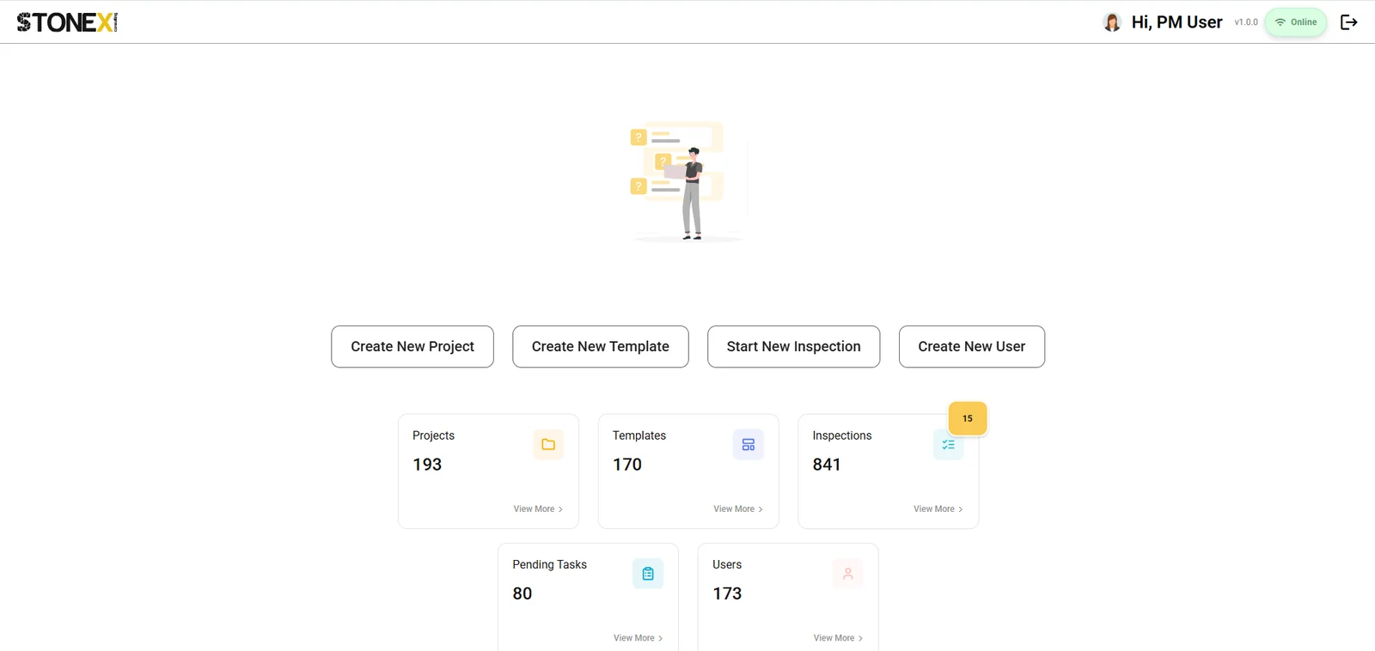Open the PM User avatar
Screen dimensions: 1375x651
point(1112,22)
